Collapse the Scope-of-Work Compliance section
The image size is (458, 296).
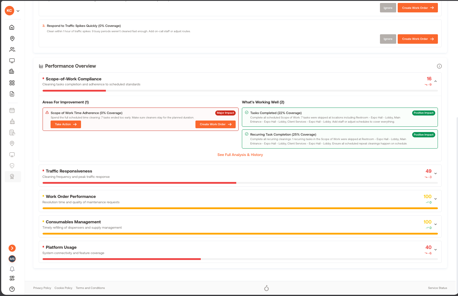point(436,81)
